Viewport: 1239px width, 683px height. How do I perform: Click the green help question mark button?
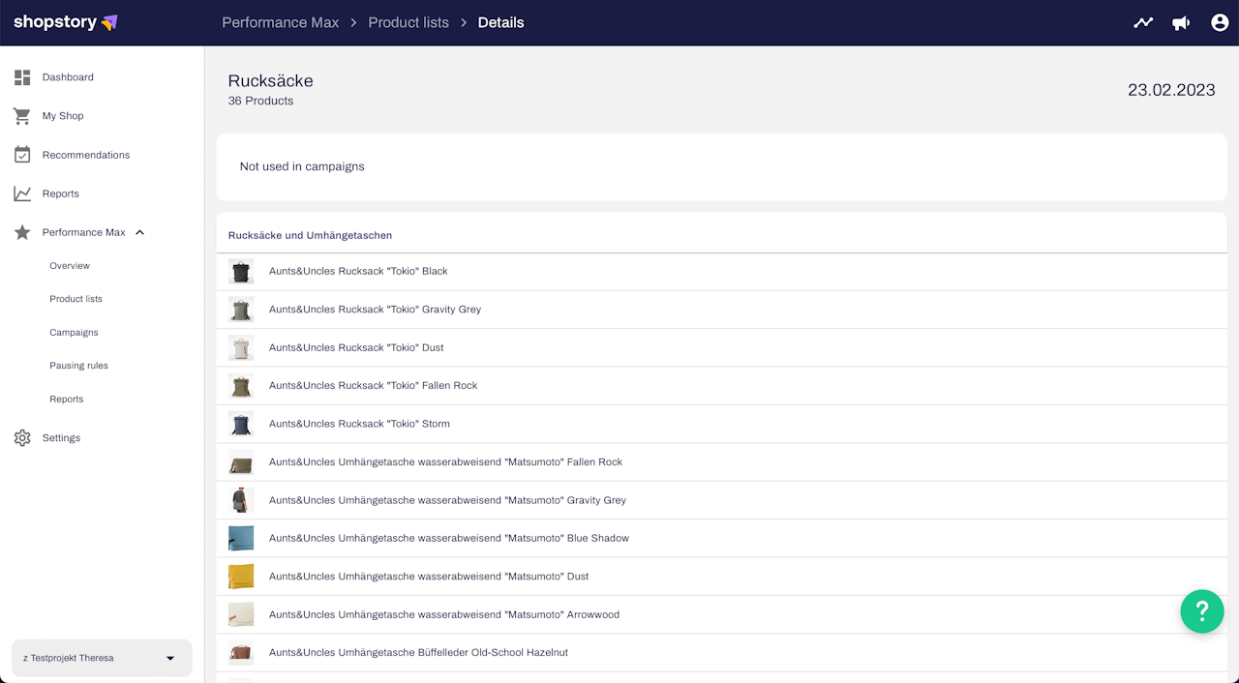point(1202,611)
